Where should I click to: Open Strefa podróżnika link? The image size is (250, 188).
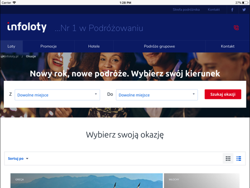(x=186, y=10)
